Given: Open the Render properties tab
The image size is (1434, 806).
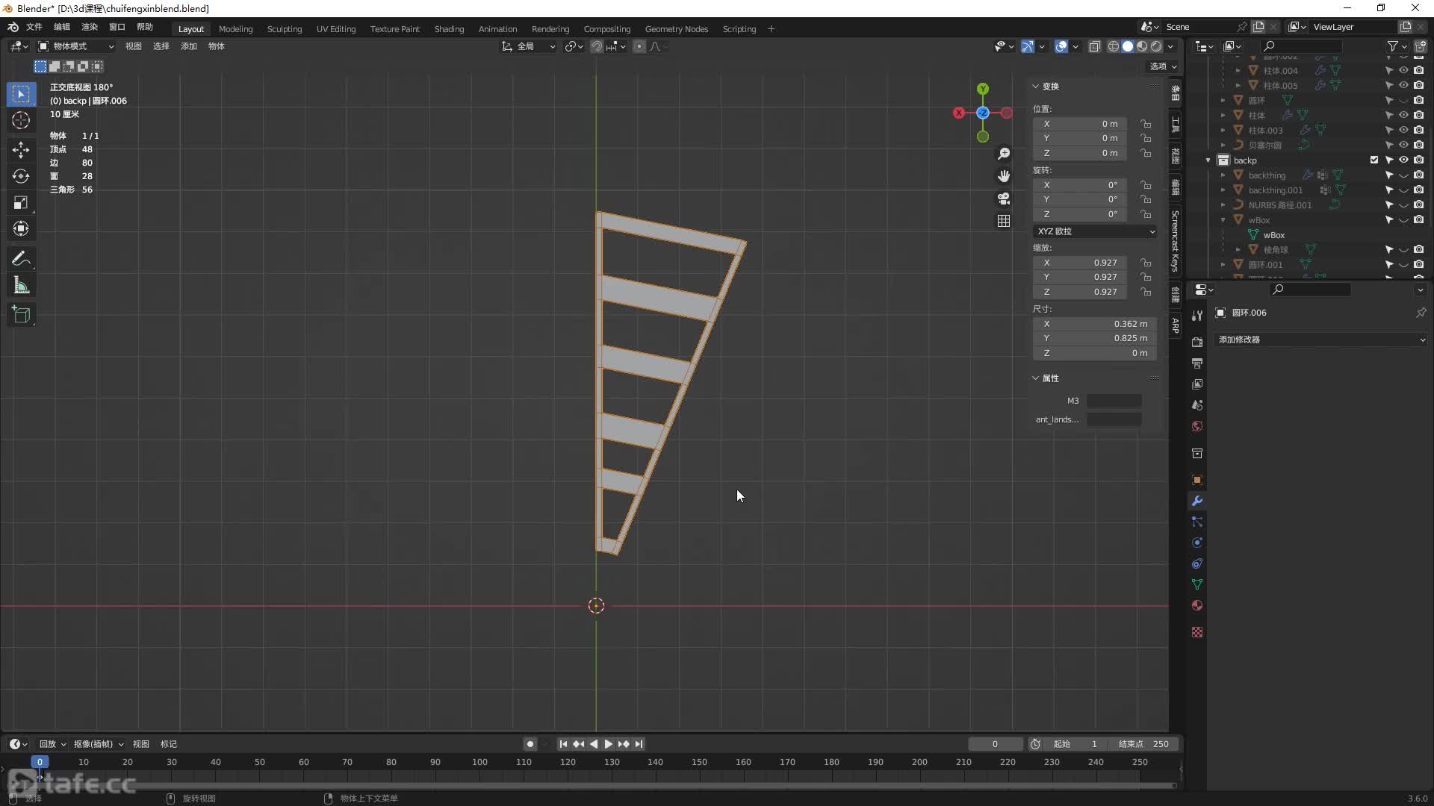Looking at the screenshot, I should (1197, 342).
